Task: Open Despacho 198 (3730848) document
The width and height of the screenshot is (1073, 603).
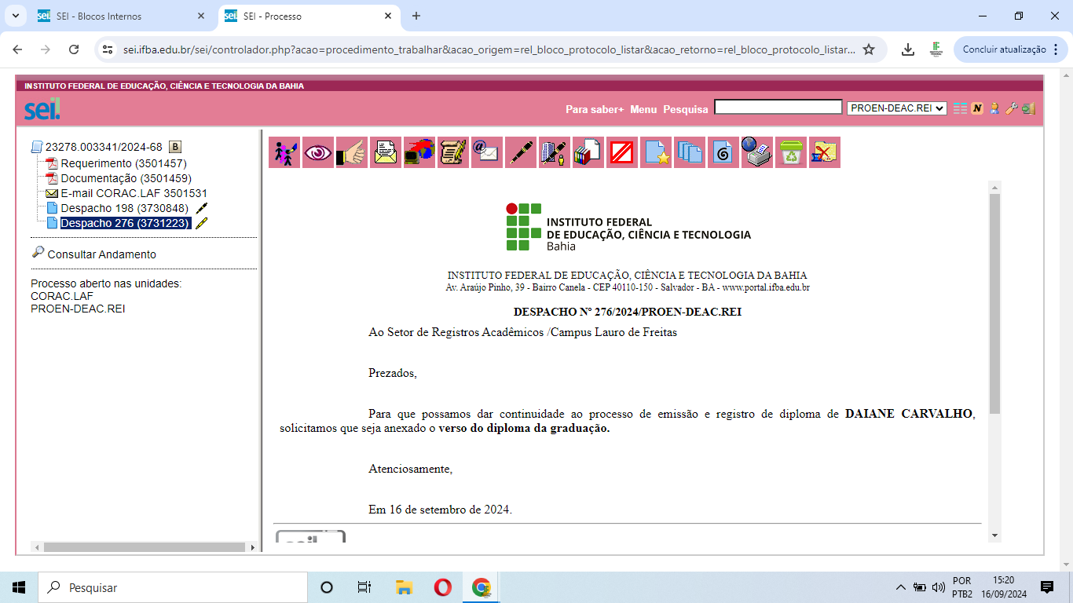Action: click(x=125, y=208)
